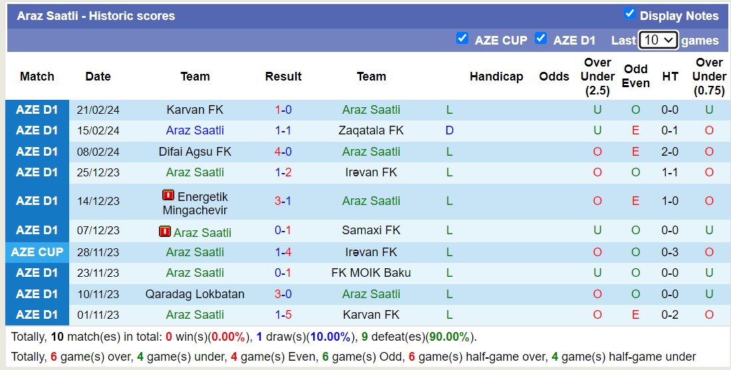Viewport: 731px width, 370px height.
Task: Click the Handicap column header
Action: click(496, 77)
